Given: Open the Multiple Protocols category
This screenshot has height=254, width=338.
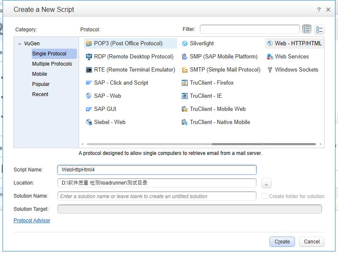Looking at the screenshot, I should click(52, 64).
